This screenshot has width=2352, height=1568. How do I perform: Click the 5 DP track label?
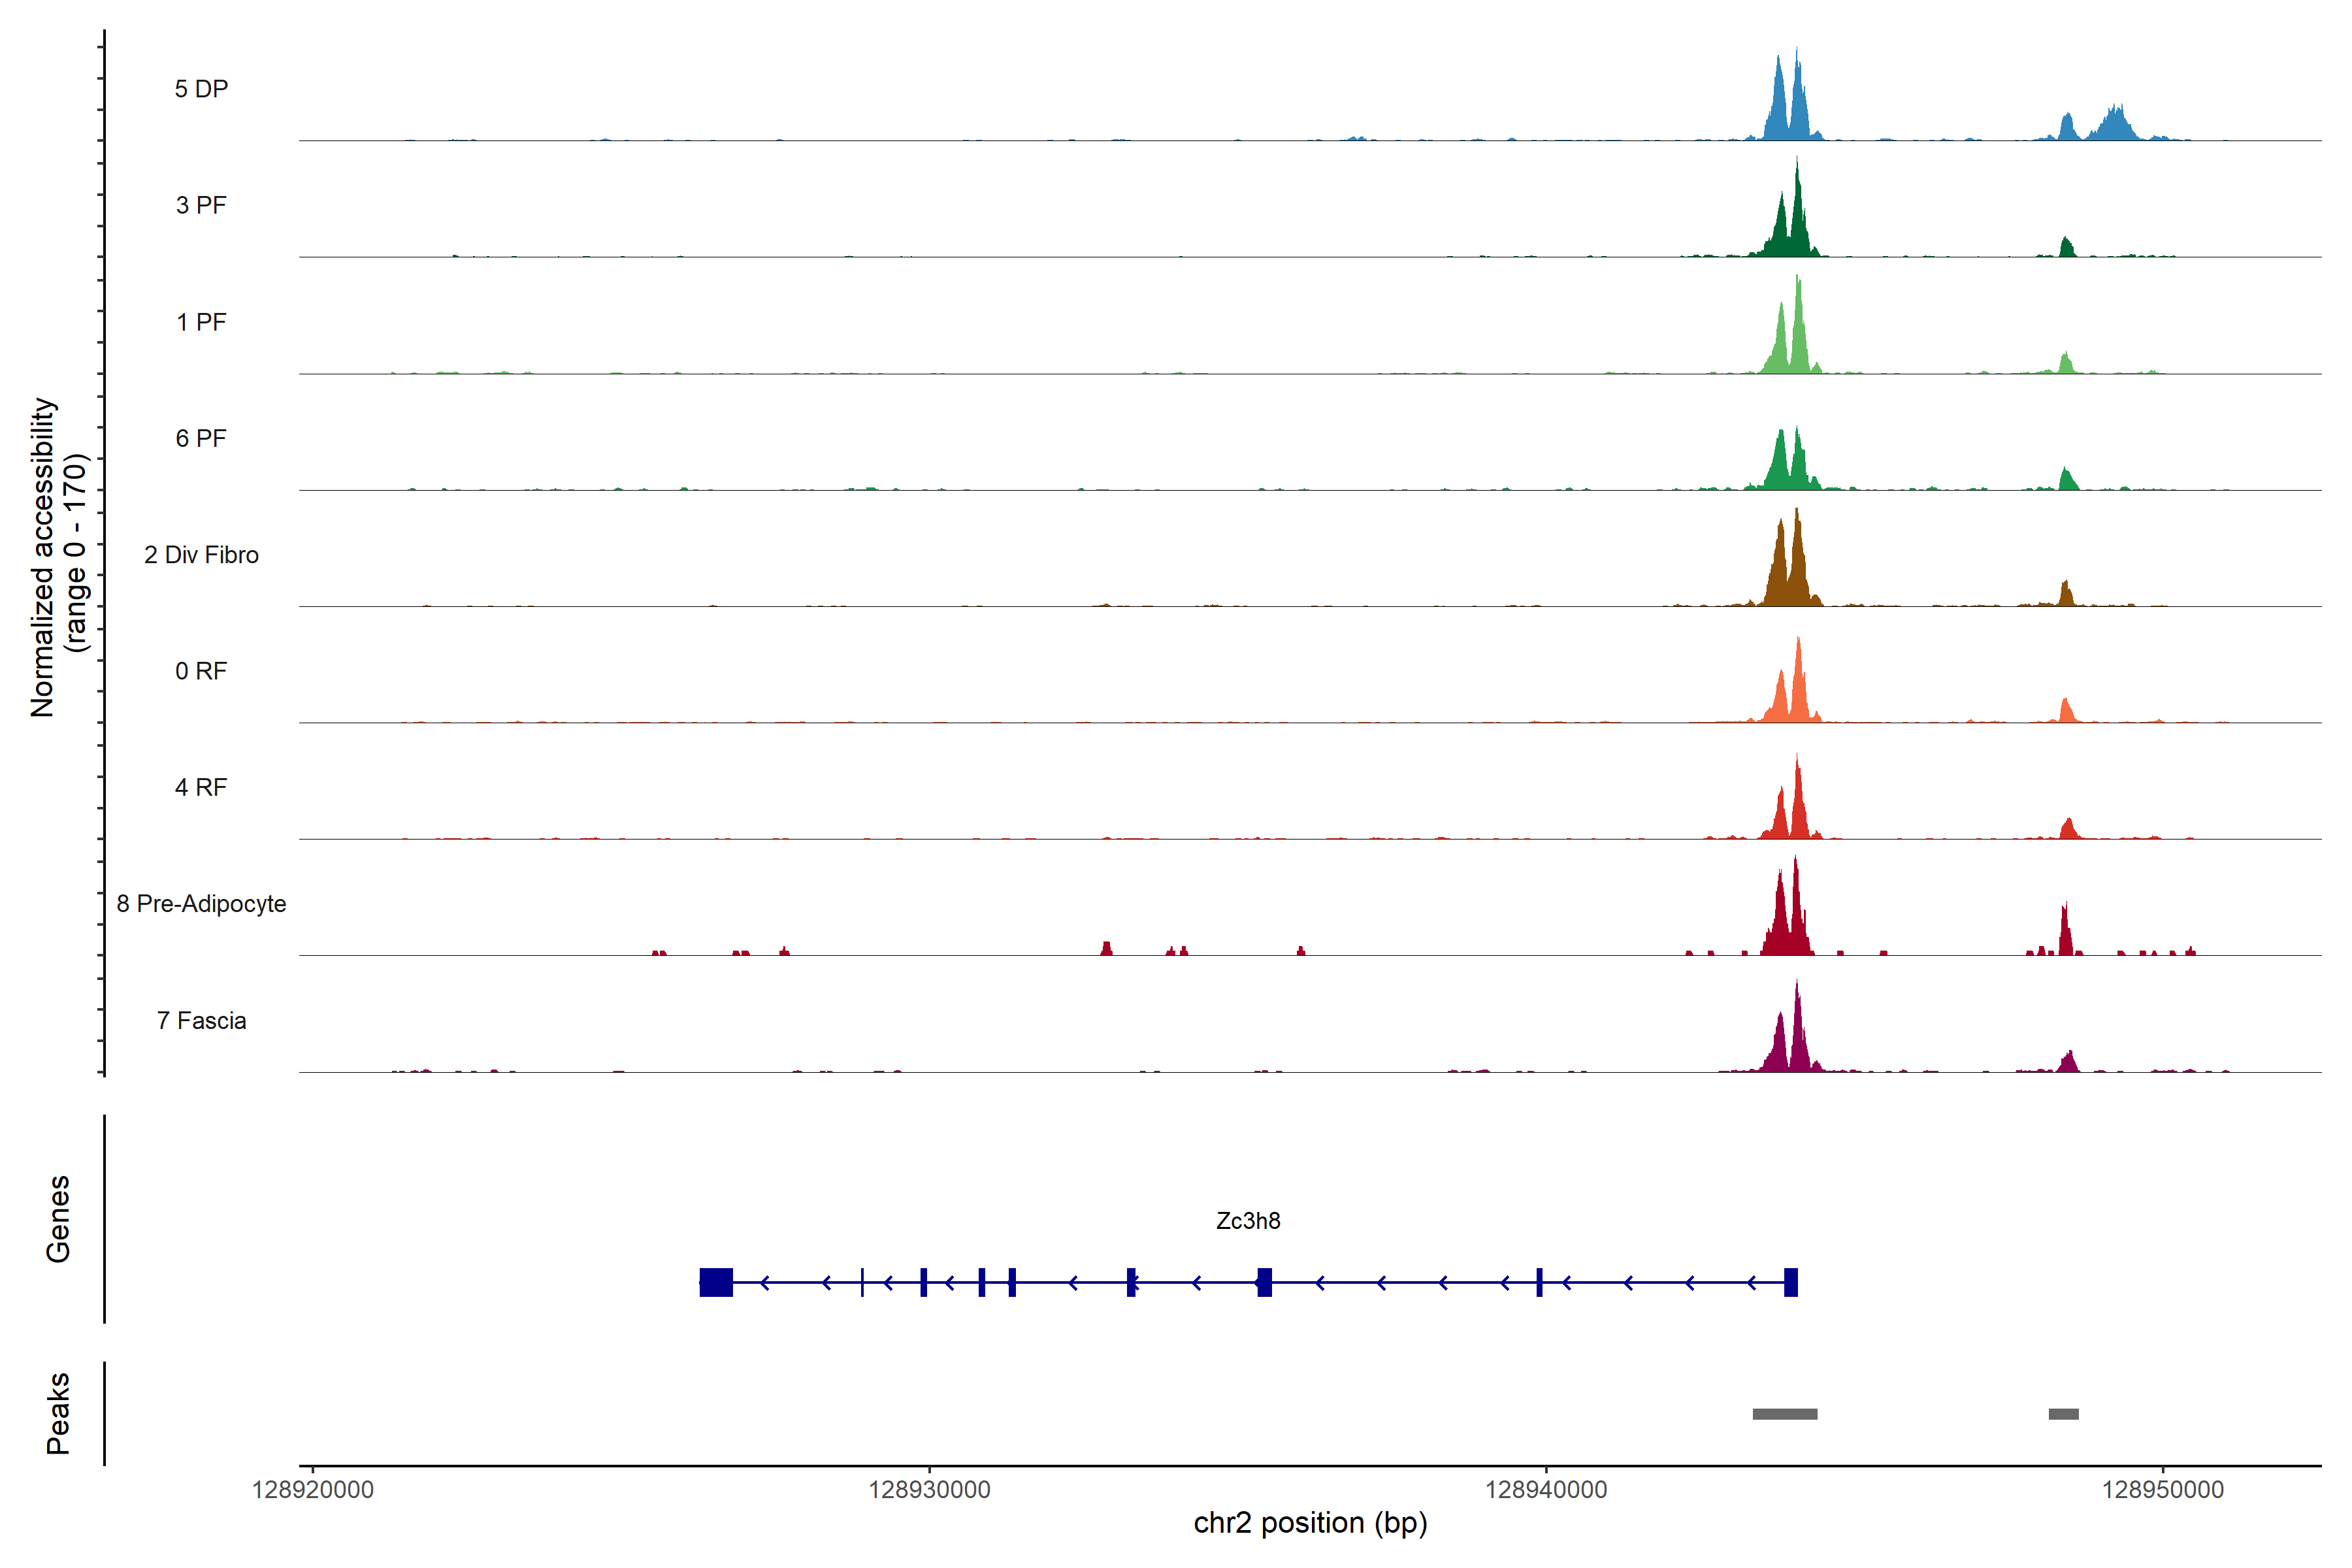(x=201, y=89)
